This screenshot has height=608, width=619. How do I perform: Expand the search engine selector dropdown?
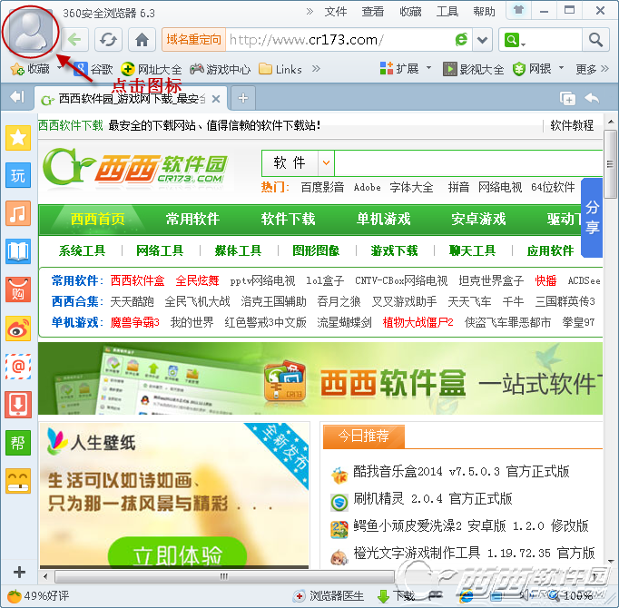coord(515,40)
